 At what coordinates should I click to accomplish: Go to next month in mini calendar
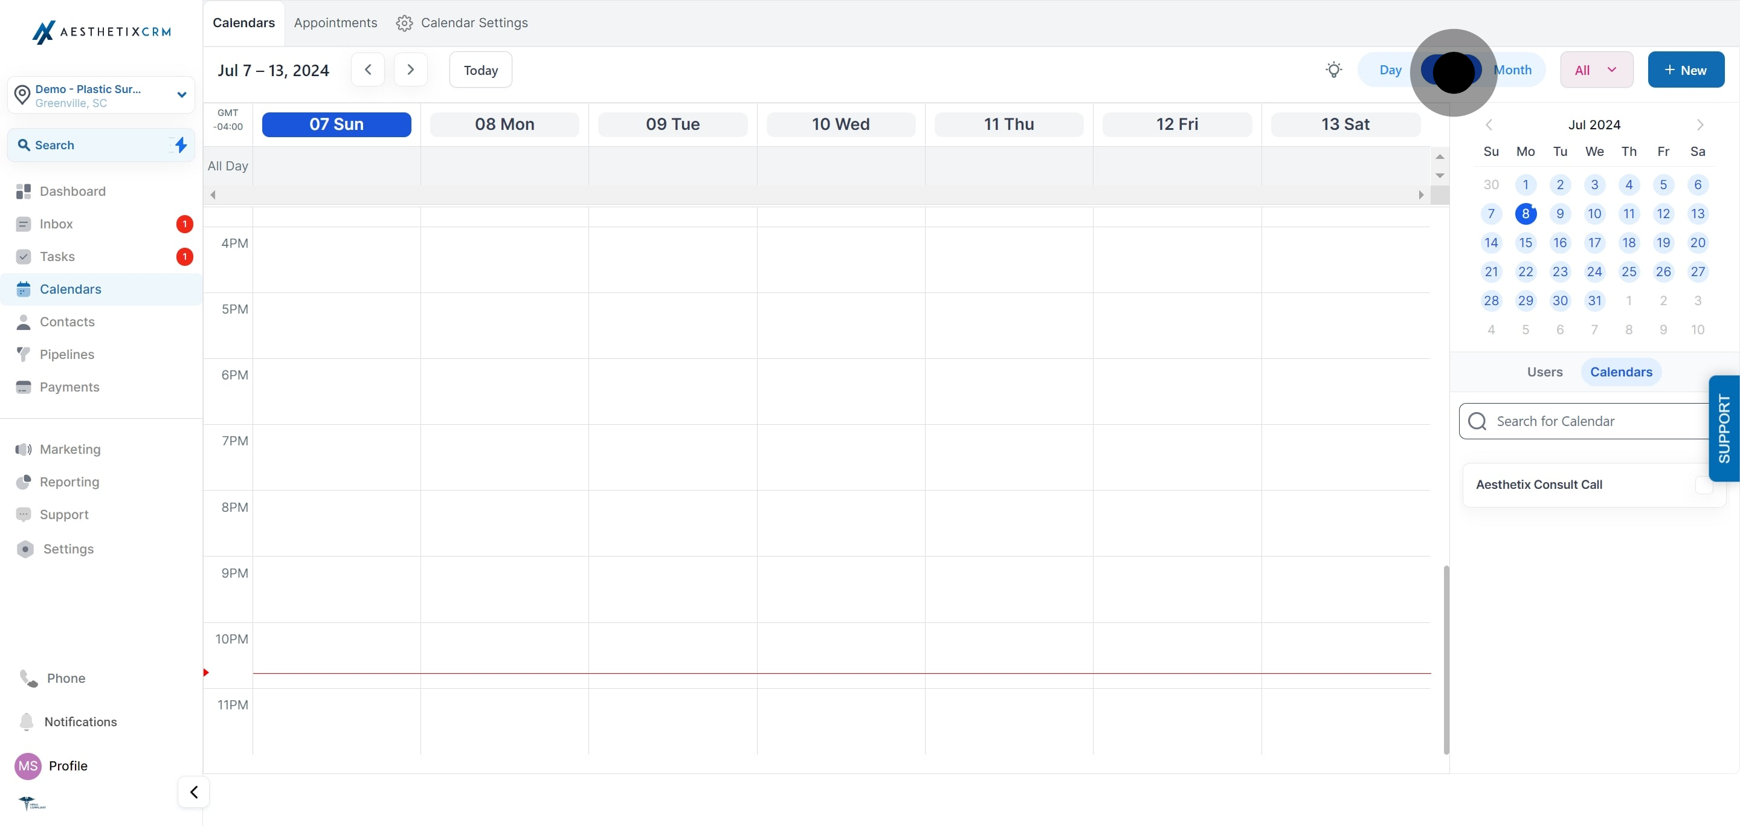pos(1700,124)
